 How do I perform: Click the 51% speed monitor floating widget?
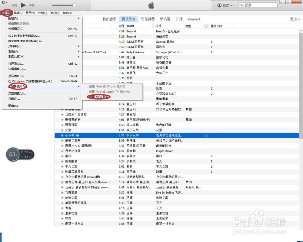coord(20,155)
